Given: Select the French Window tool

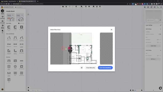Looking at the screenshot, I should [x=21, y=45].
